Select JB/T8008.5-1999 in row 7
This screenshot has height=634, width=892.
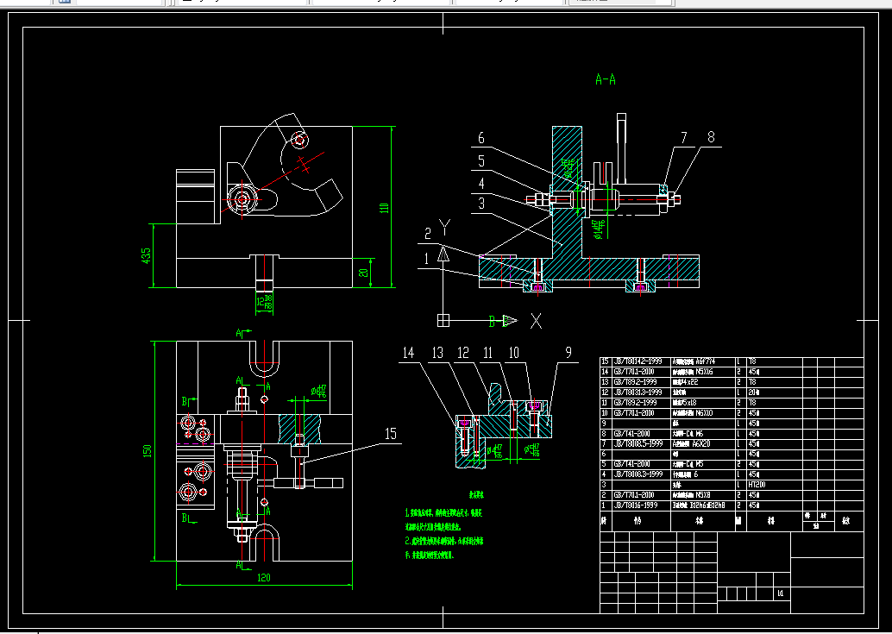[638, 443]
